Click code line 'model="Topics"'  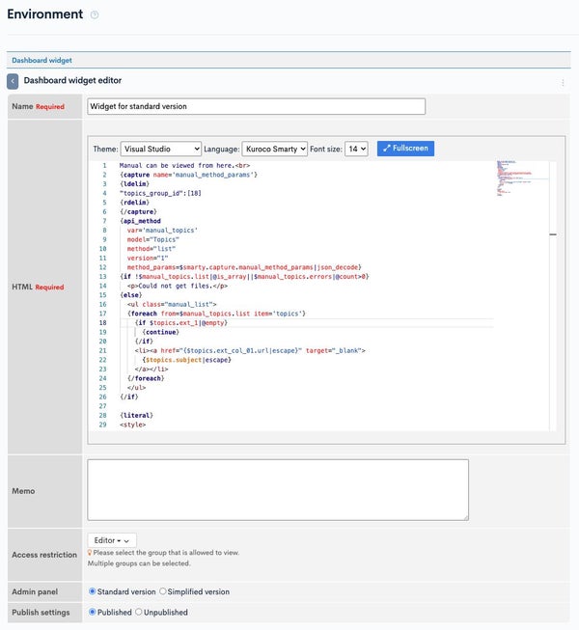point(153,239)
